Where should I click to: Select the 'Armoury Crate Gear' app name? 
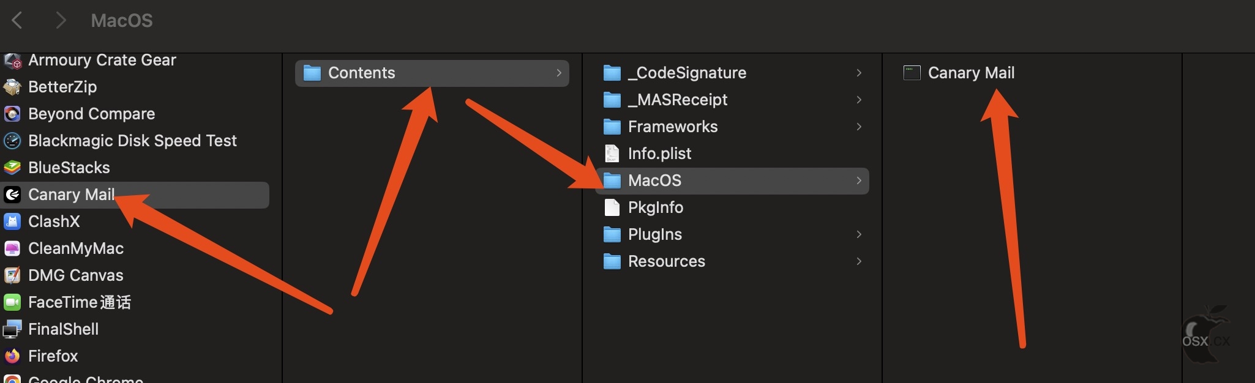pyautogui.click(x=102, y=60)
